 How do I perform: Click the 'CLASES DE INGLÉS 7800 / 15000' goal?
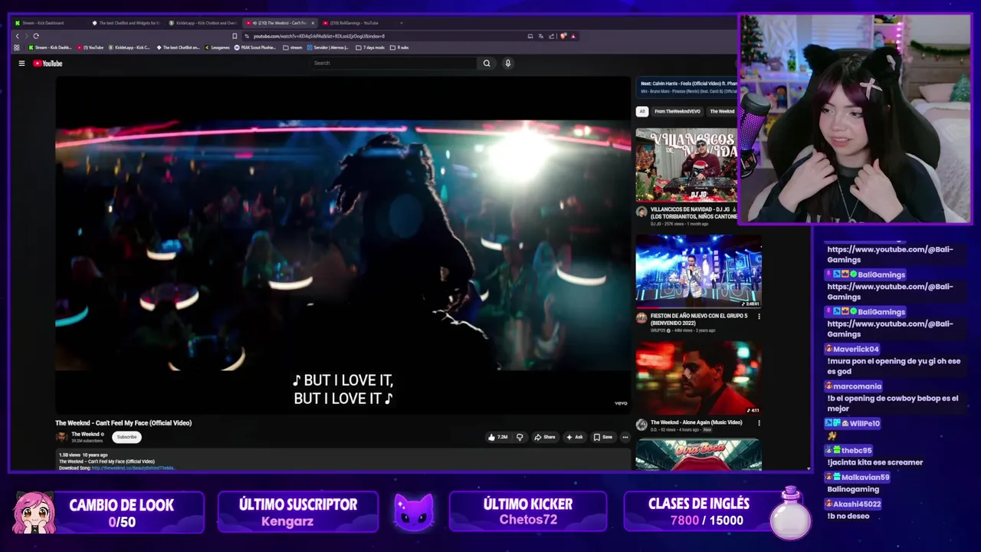pyautogui.click(x=718, y=512)
